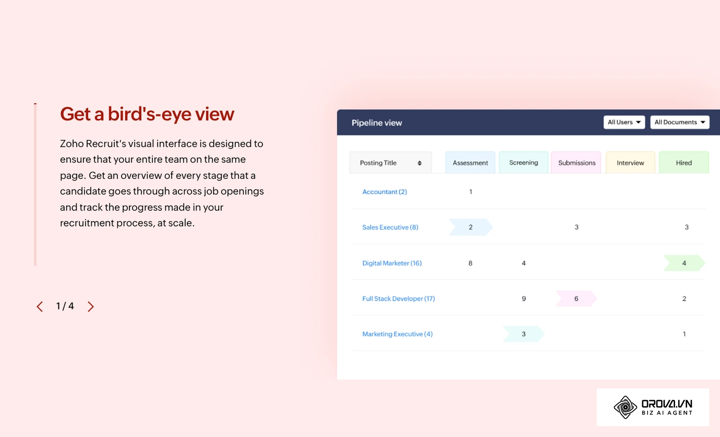Select the Screening stage header

click(524, 163)
